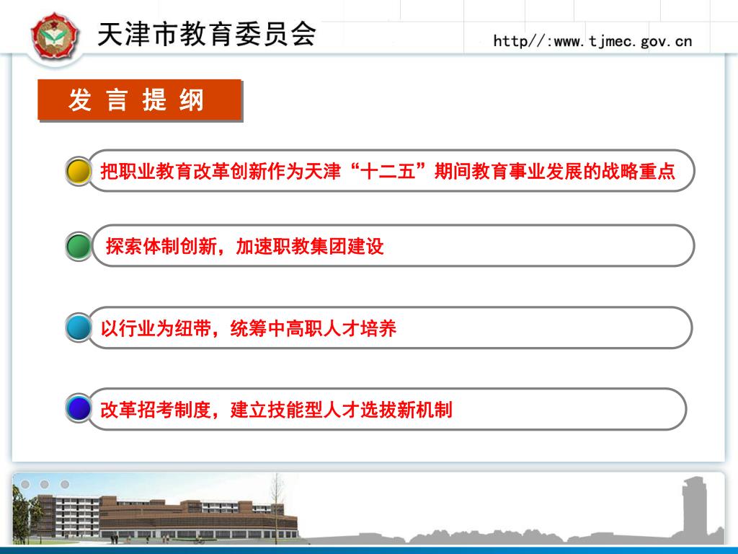Click the dark-blue bullet beside 改革招考制度
Viewport: 738px width, 554px height.
coord(79,408)
